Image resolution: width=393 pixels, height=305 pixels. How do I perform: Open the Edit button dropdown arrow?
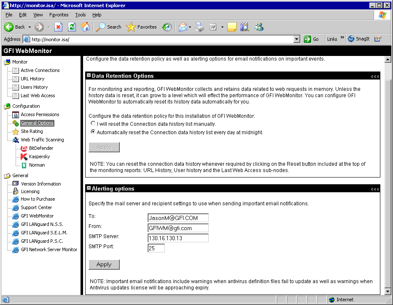coord(222,27)
